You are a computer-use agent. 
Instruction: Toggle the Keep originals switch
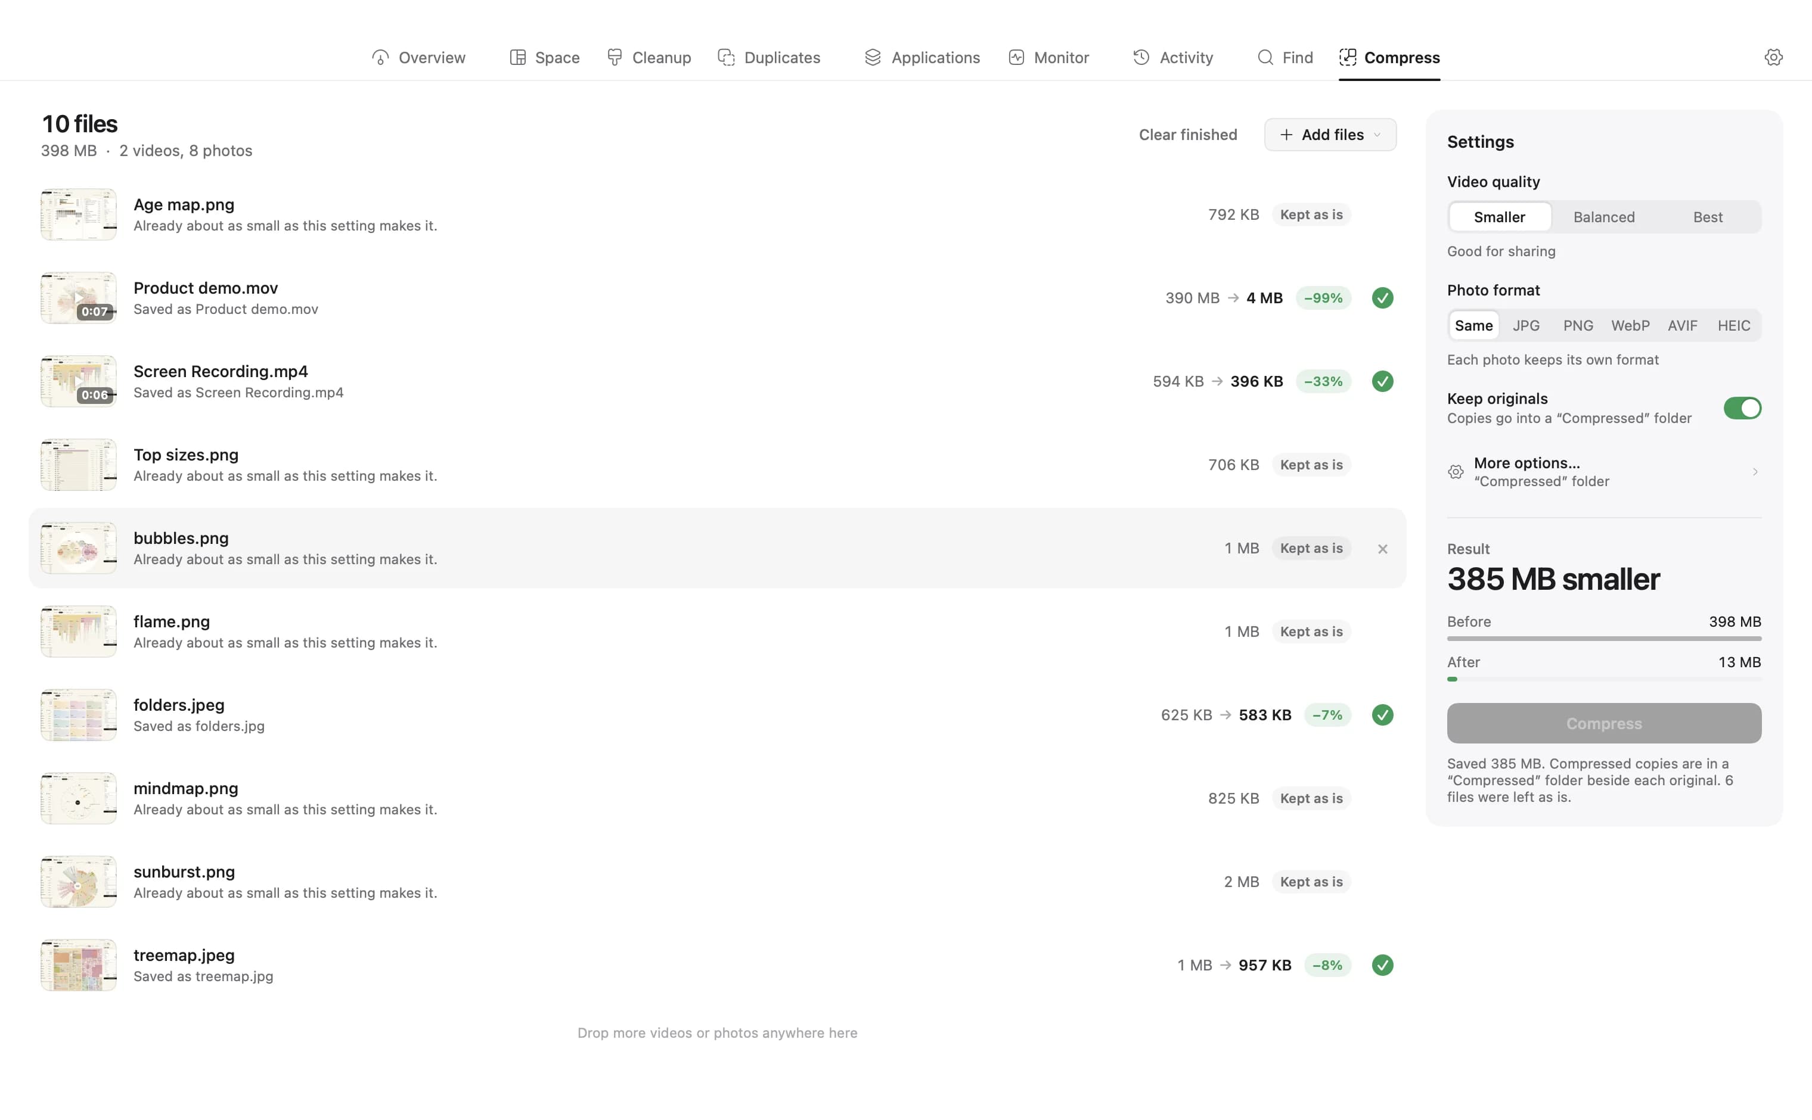click(x=1742, y=408)
